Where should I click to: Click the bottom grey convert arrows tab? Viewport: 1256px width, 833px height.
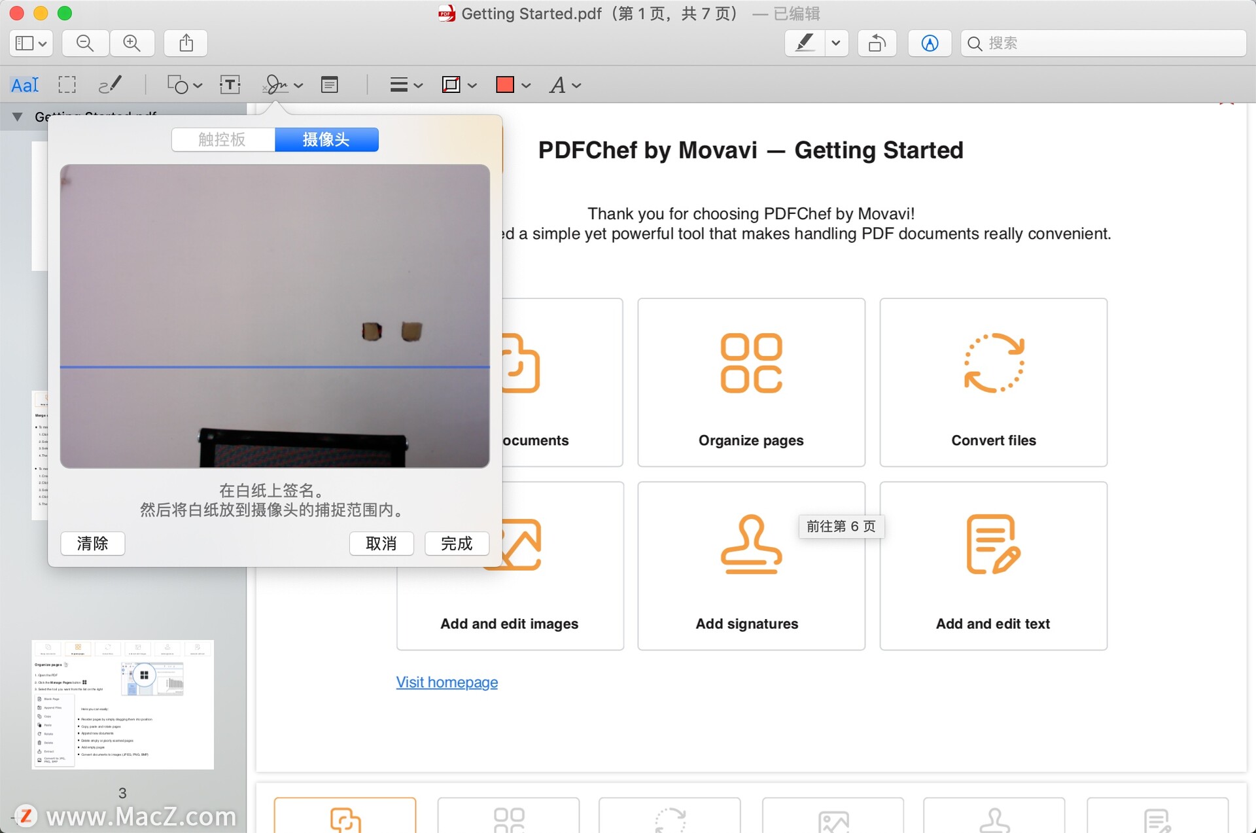[670, 816]
